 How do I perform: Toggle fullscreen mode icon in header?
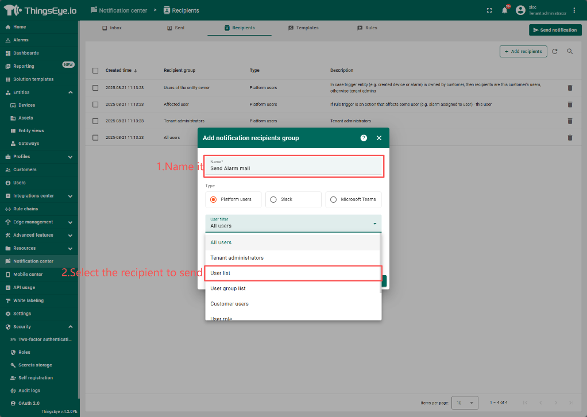(x=489, y=10)
